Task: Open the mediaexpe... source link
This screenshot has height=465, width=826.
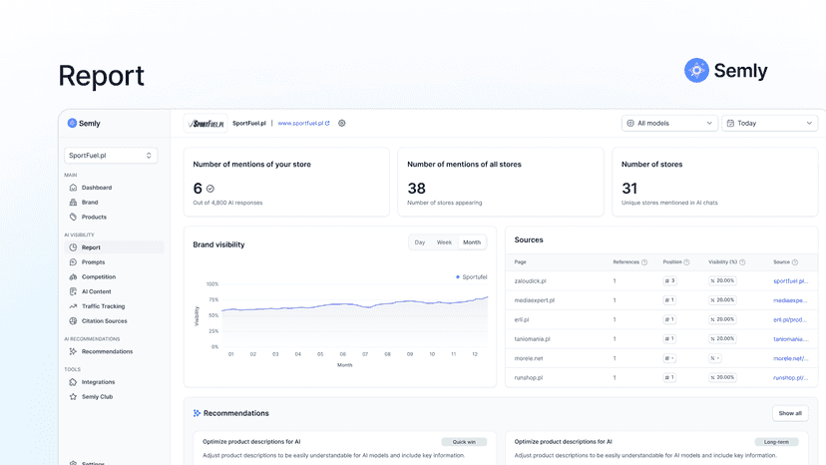Action: point(790,300)
